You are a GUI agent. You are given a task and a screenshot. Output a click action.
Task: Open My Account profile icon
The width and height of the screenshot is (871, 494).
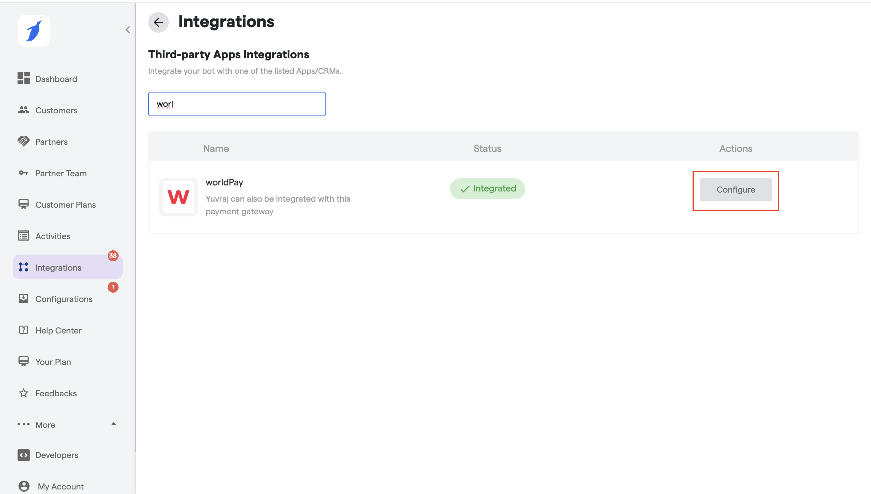click(24, 486)
